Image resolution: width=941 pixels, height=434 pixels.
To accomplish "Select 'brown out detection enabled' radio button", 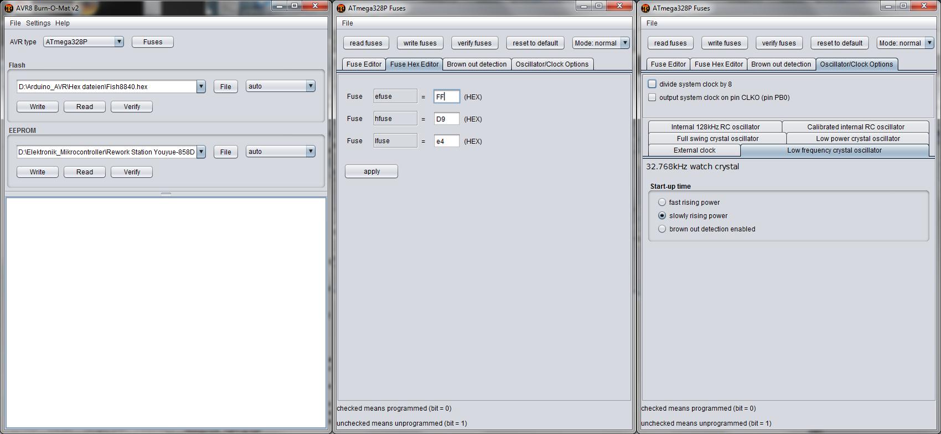I will 662,229.
